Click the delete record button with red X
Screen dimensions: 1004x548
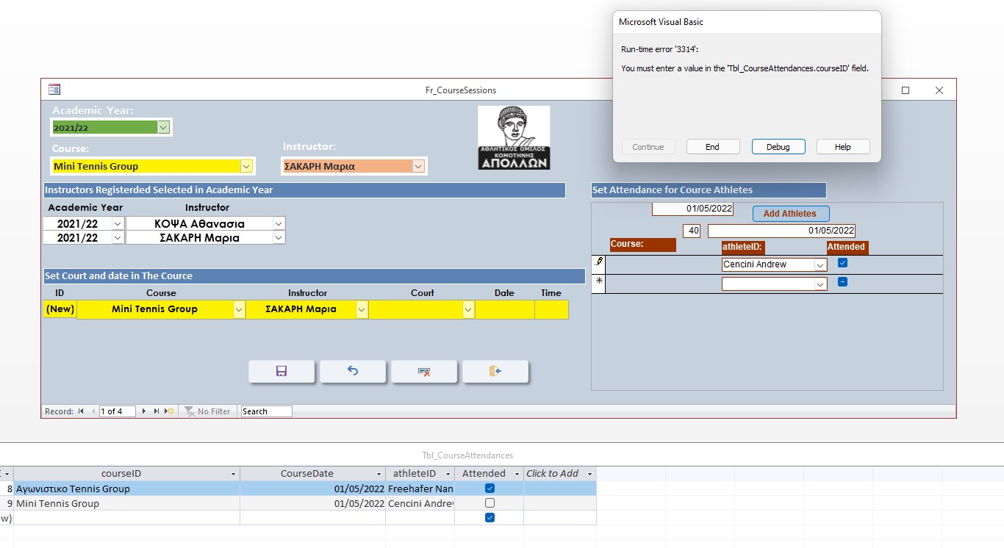pyautogui.click(x=424, y=372)
